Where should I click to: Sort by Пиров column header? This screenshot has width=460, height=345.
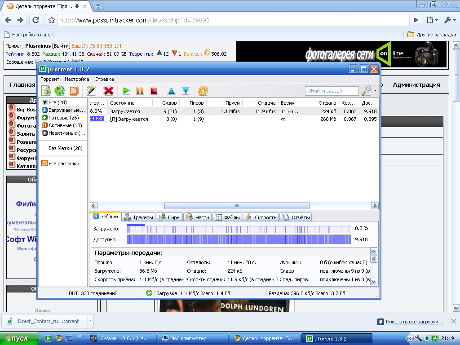point(193,103)
